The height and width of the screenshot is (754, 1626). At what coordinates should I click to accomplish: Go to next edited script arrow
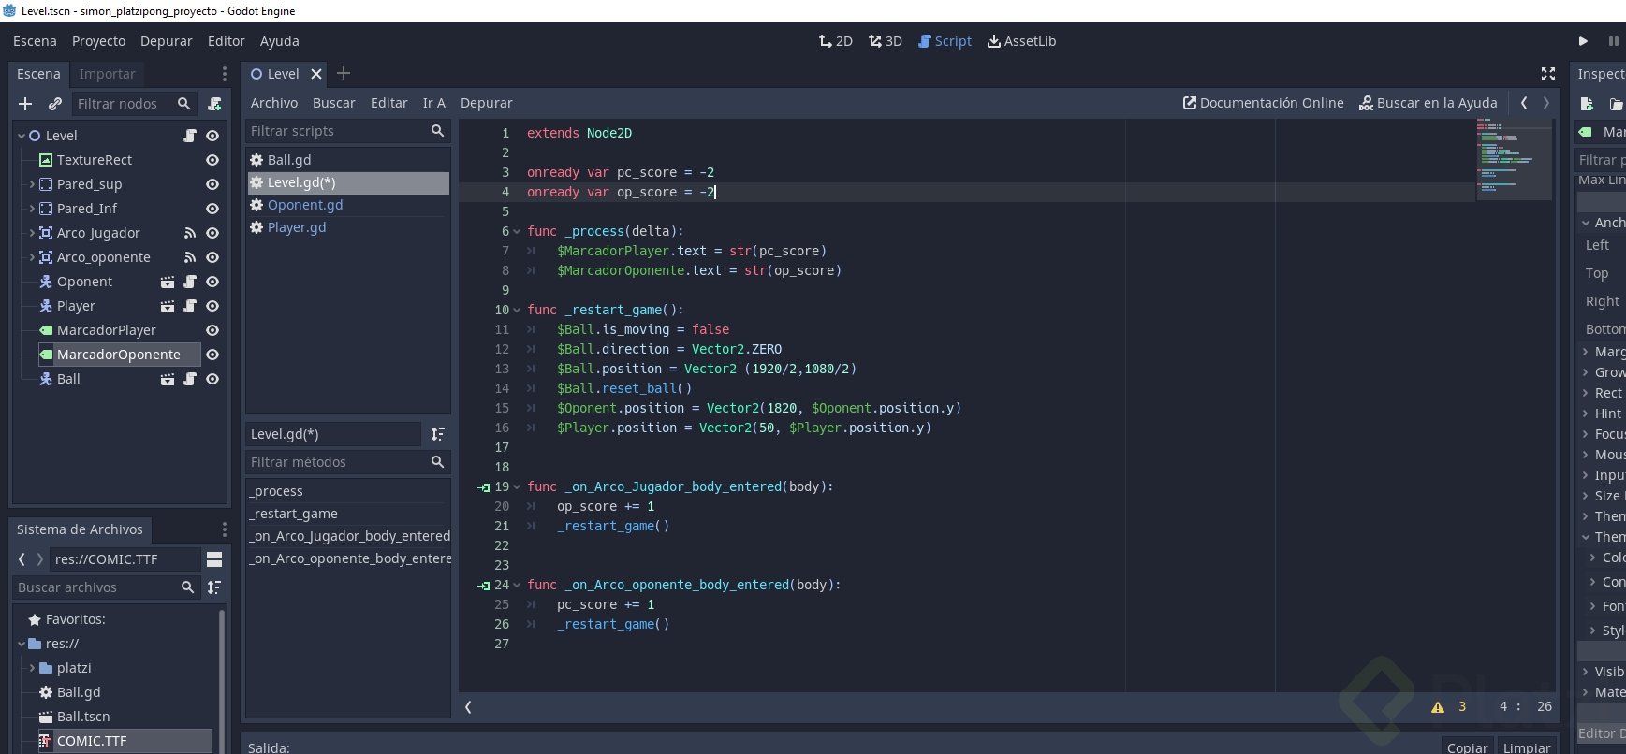click(1546, 103)
